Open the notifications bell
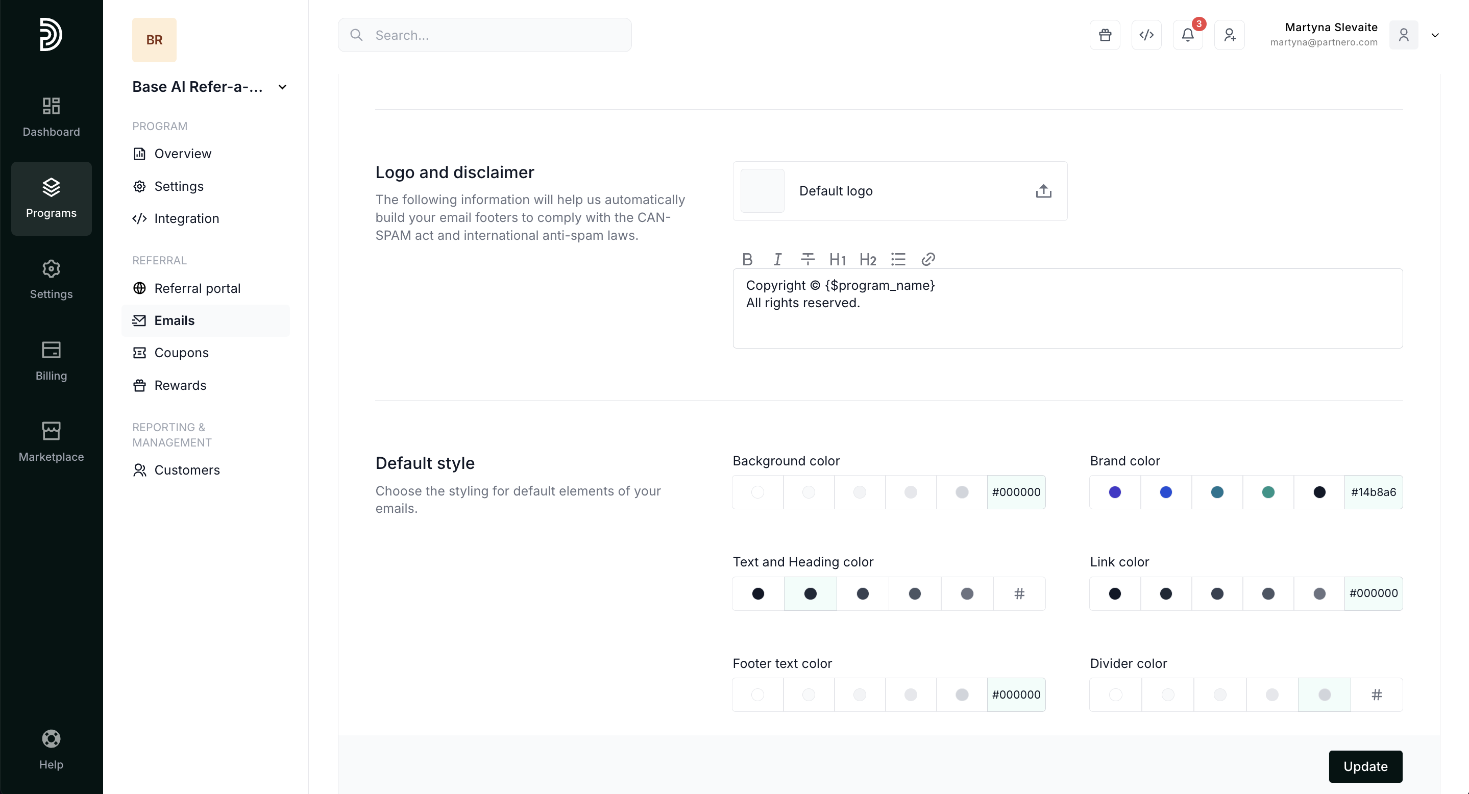 (x=1187, y=35)
